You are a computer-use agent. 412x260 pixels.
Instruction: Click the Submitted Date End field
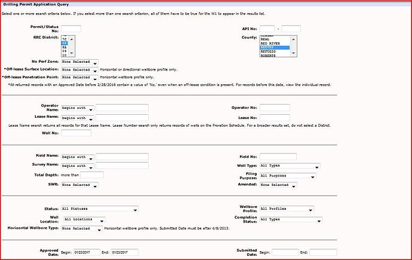(323, 252)
